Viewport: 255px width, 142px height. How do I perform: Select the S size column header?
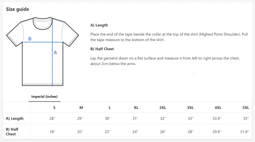coord(54,108)
